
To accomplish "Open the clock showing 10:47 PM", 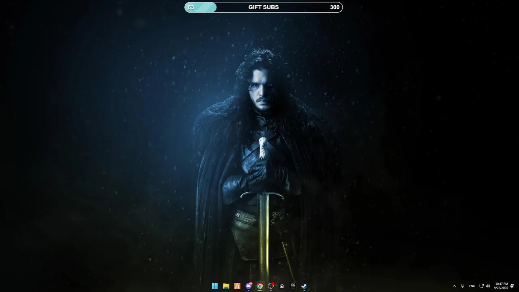I will point(501,286).
